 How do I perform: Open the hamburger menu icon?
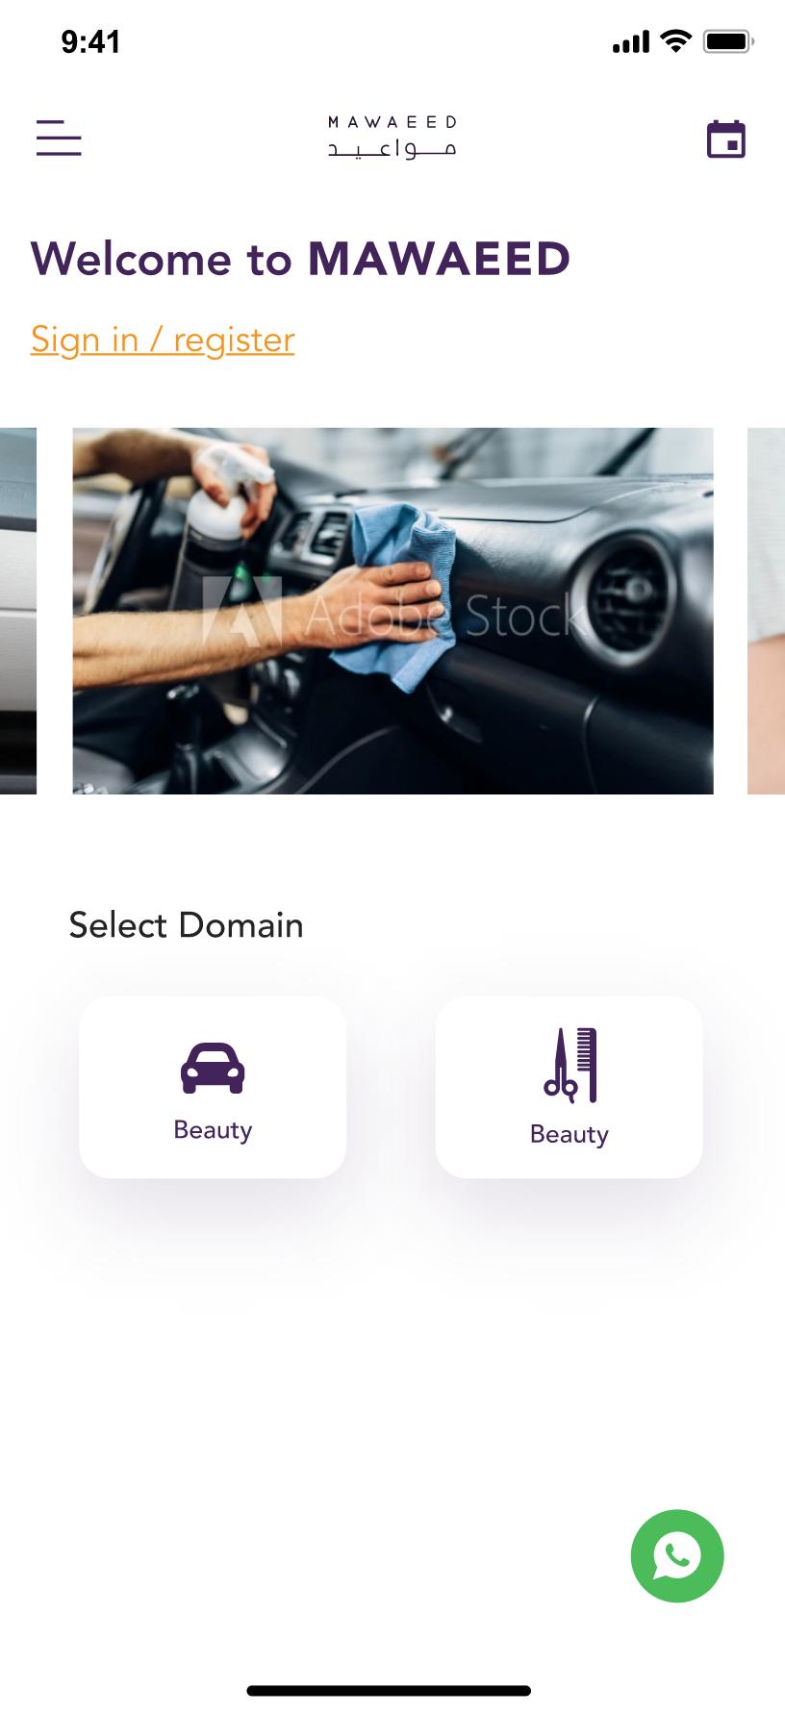pos(59,138)
